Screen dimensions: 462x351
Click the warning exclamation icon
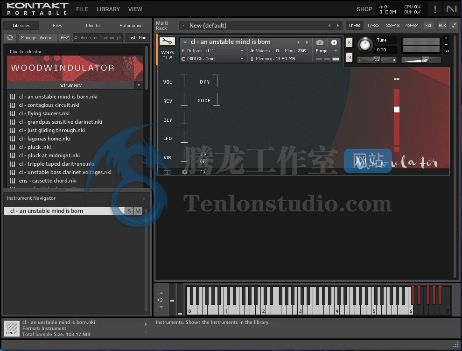[x=435, y=9]
